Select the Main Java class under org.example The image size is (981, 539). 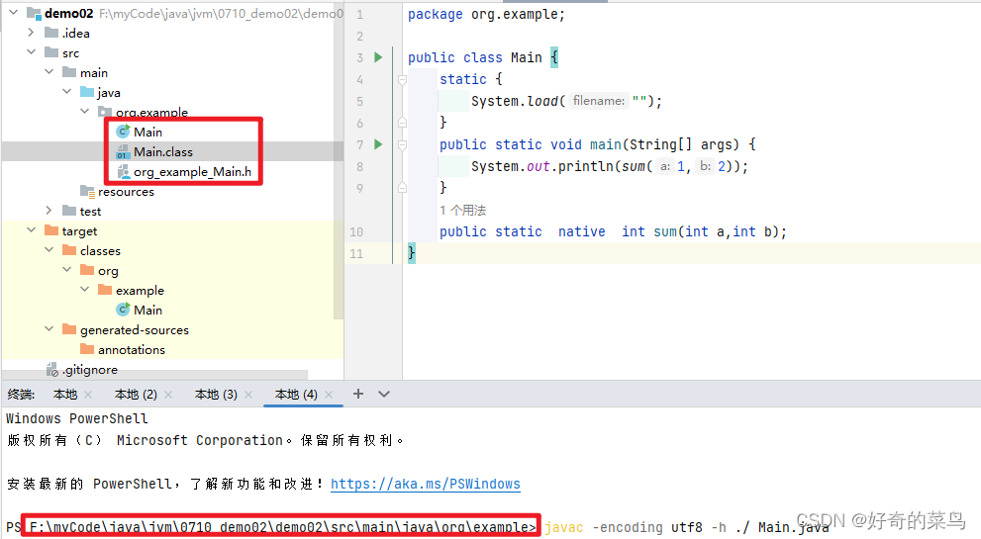coord(148,132)
